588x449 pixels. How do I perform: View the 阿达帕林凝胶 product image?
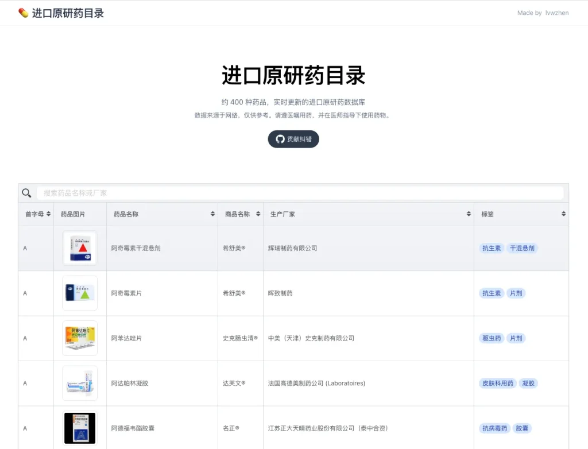pos(80,383)
